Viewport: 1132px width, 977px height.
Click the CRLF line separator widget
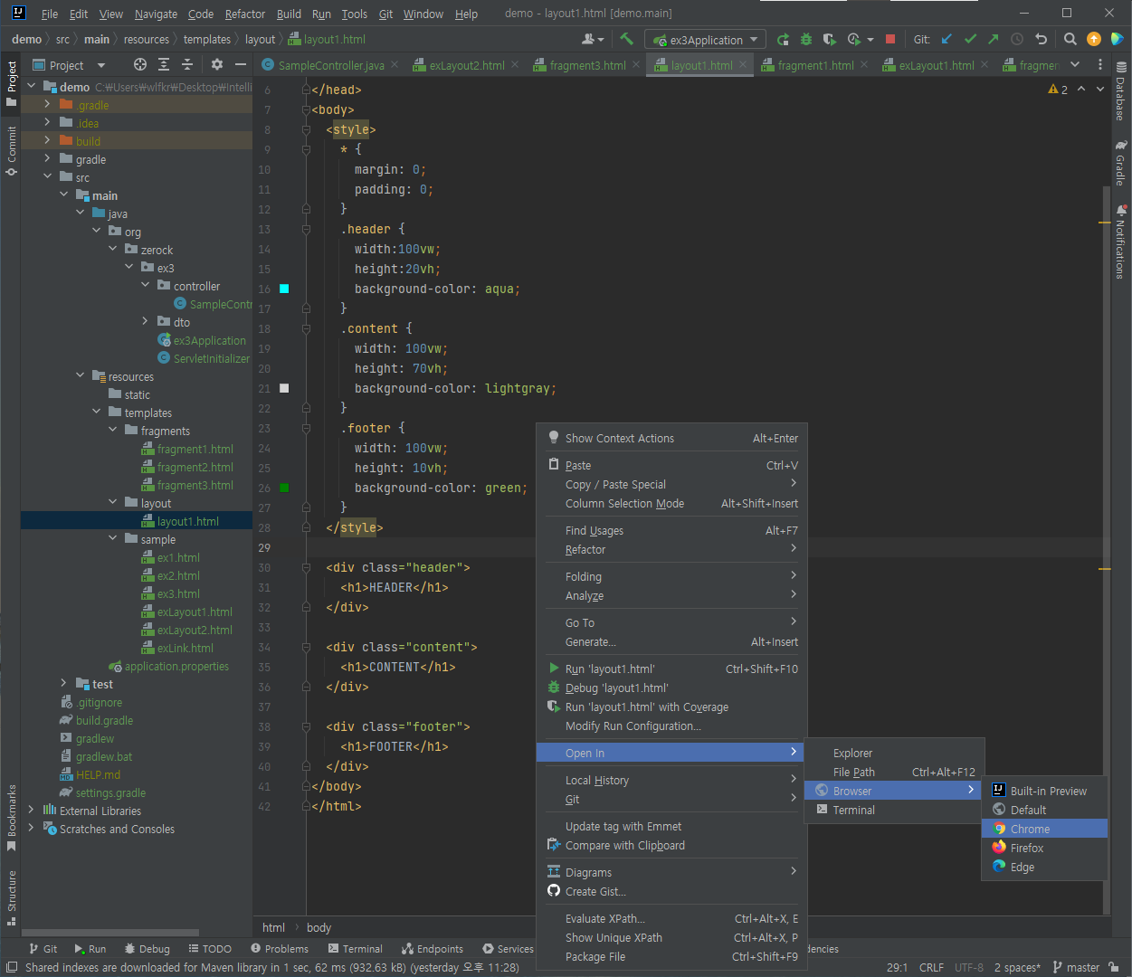tap(931, 967)
